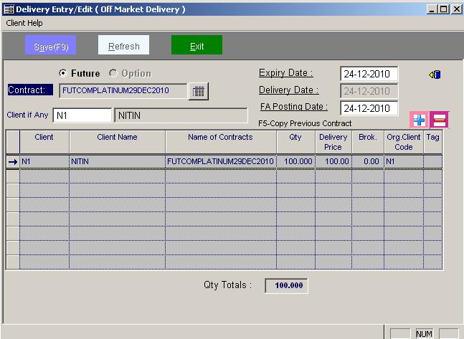464x339 pixels.
Task: Select the NITIN client name cell in grid
Action: click(117, 162)
